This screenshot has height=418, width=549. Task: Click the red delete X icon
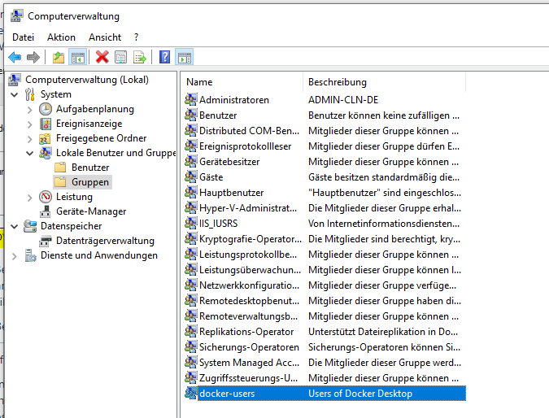(102, 57)
